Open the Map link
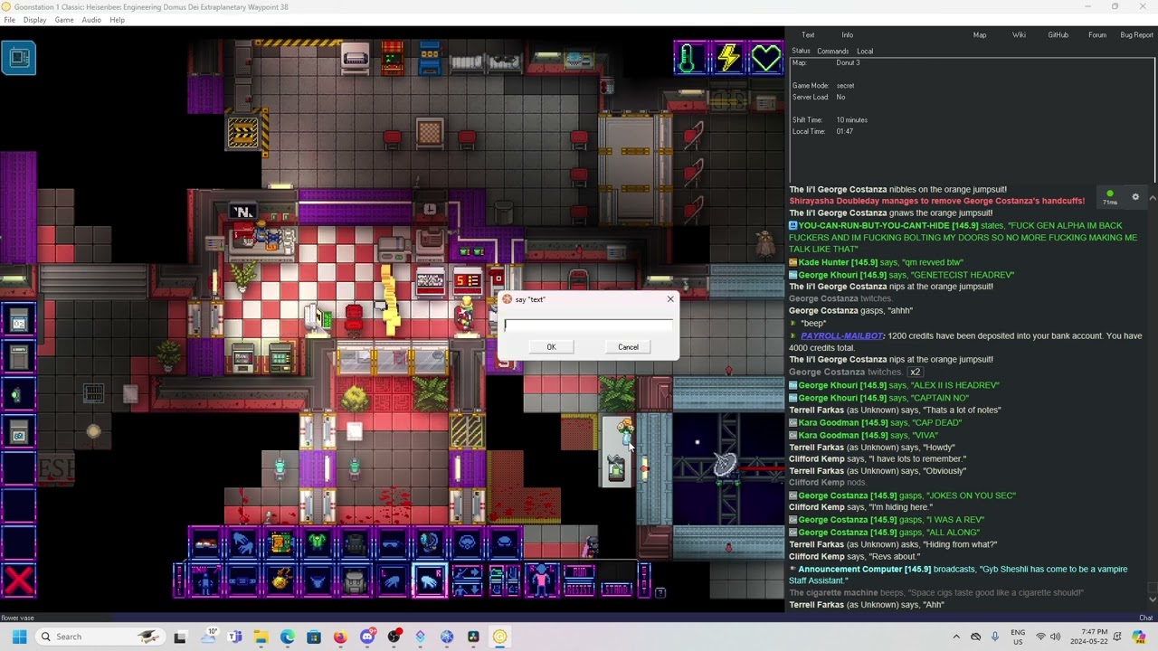1158x651 pixels. [x=980, y=35]
